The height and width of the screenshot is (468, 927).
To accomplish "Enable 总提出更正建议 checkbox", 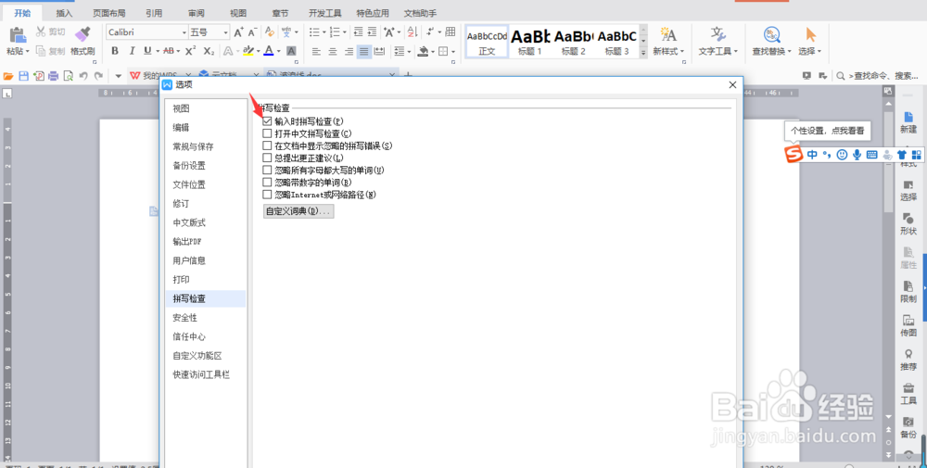I will pos(267,158).
